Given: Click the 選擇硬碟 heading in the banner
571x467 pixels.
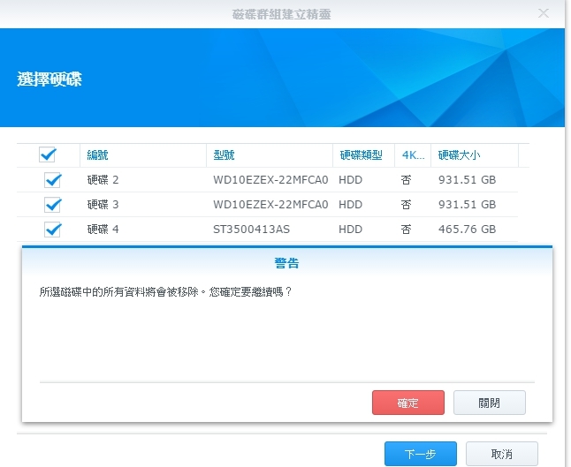Looking at the screenshot, I should (x=49, y=79).
